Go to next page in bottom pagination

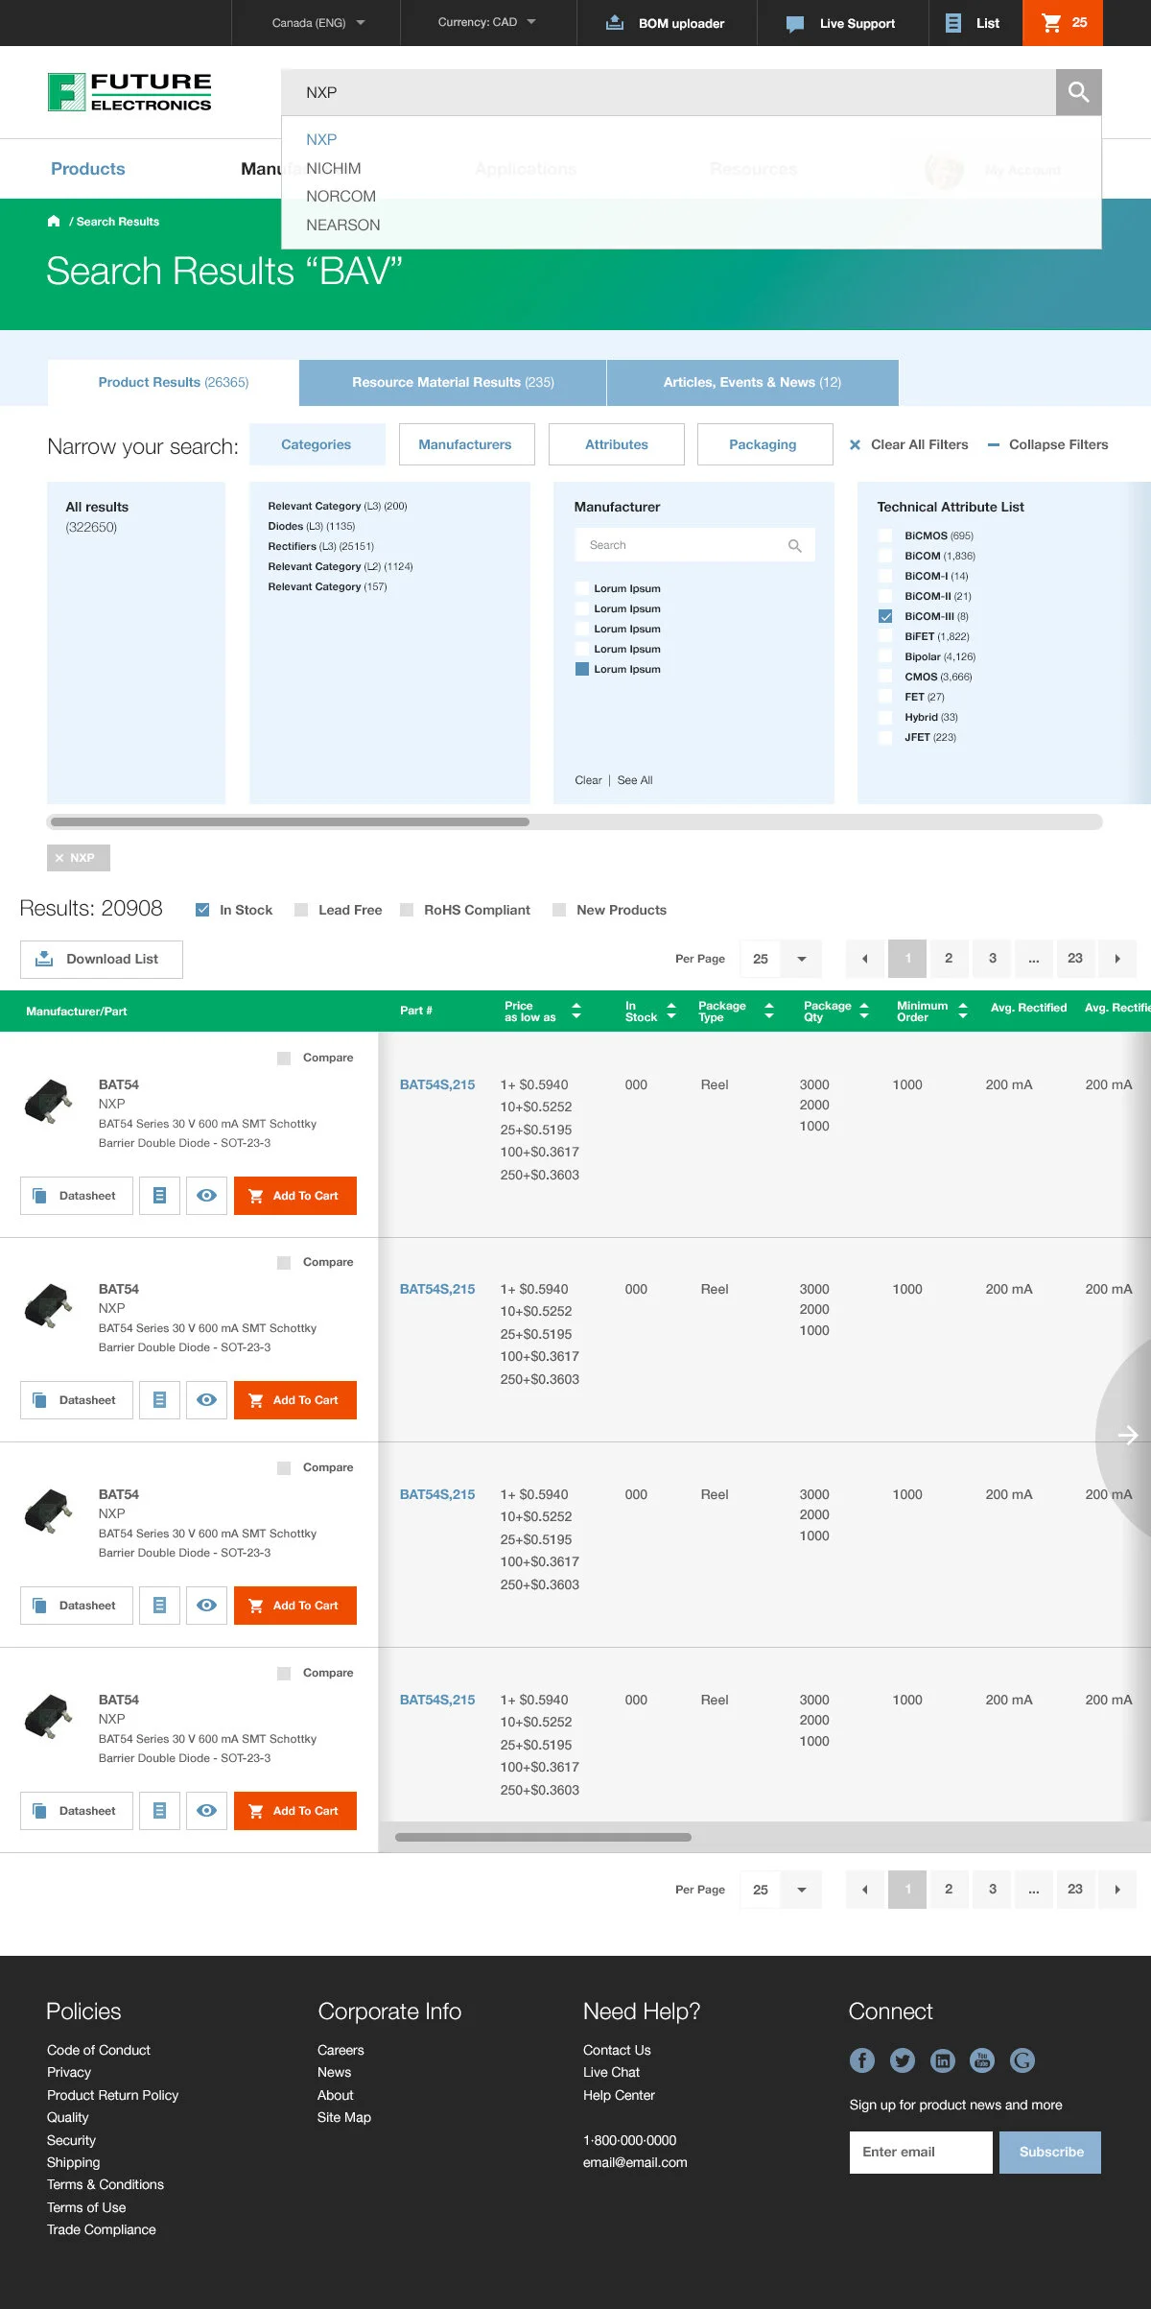click(x=1117, y=1890)
